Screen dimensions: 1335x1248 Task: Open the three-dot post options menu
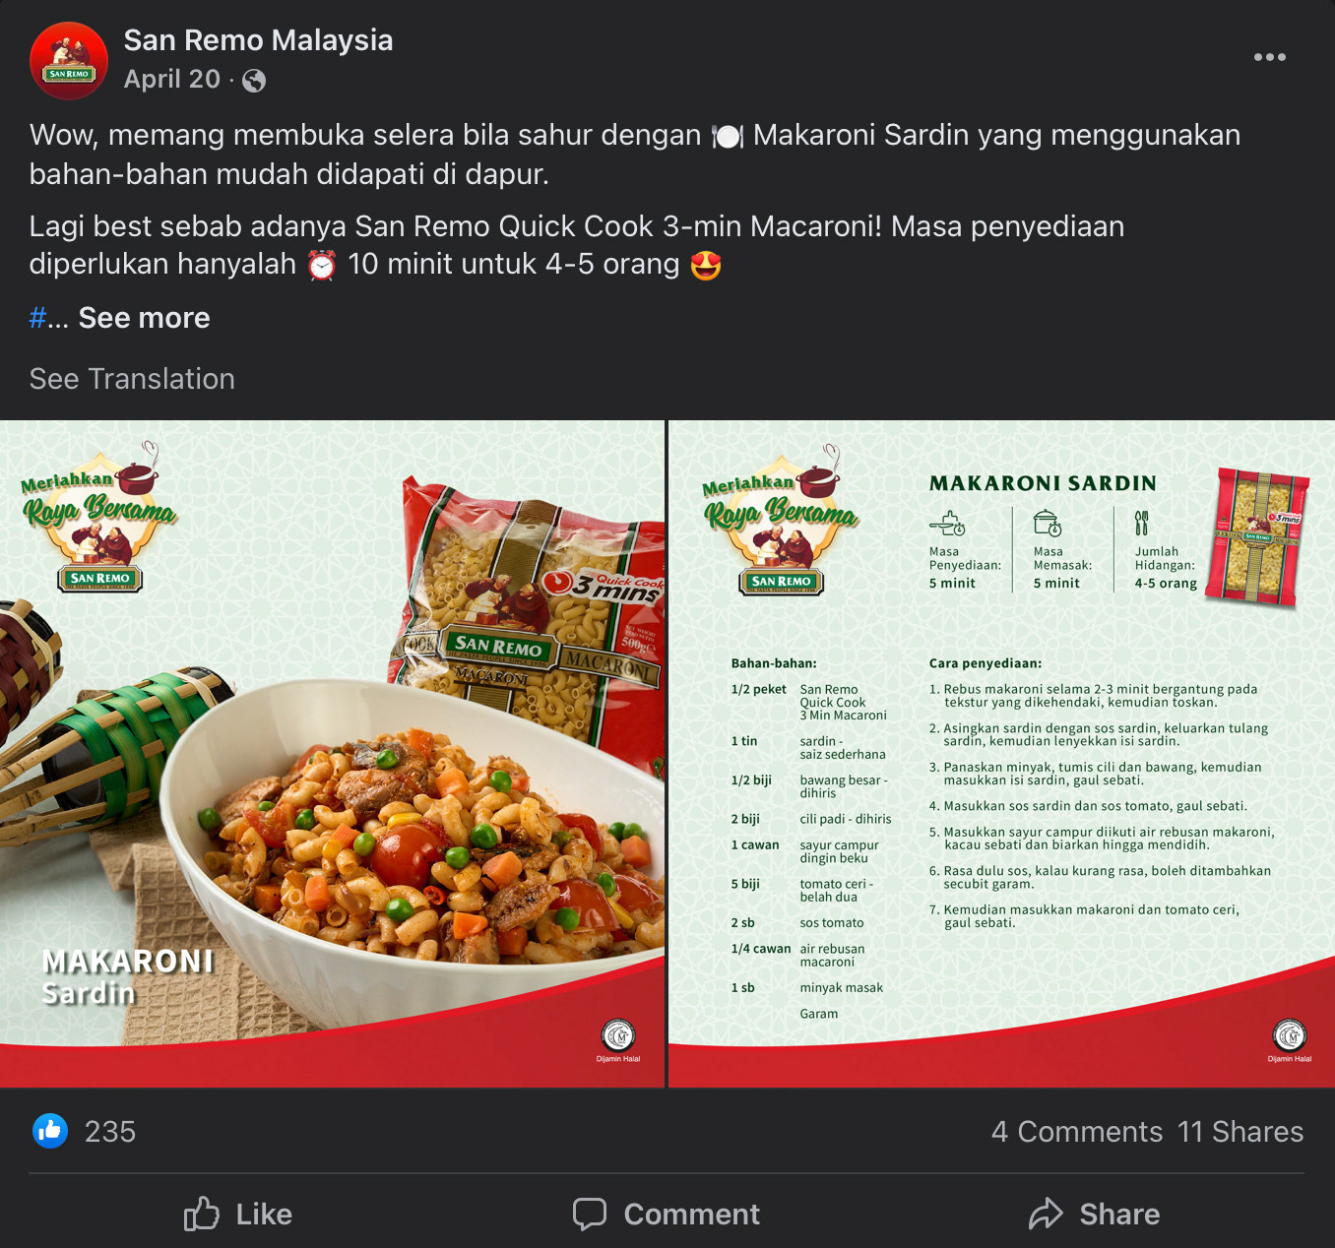point(1269,57)
